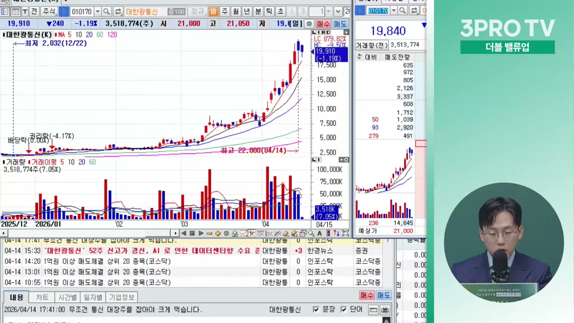Toggle the 단어 checkbox

[x=344, y=310]
